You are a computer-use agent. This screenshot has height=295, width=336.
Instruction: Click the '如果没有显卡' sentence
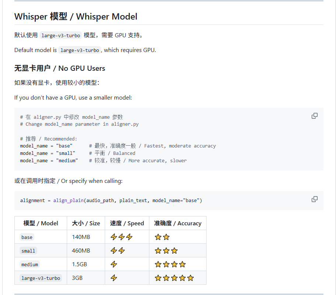click(x=57, y=83)
